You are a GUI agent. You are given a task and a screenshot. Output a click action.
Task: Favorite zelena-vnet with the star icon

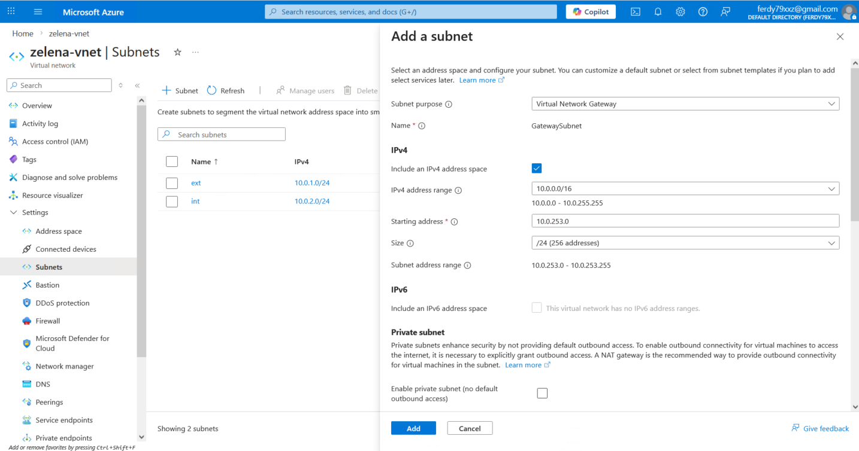point(177,52)
